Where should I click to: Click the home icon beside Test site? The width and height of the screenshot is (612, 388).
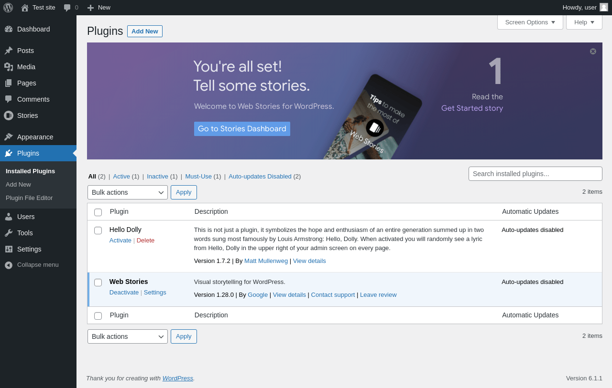click(x=25, y=8)
